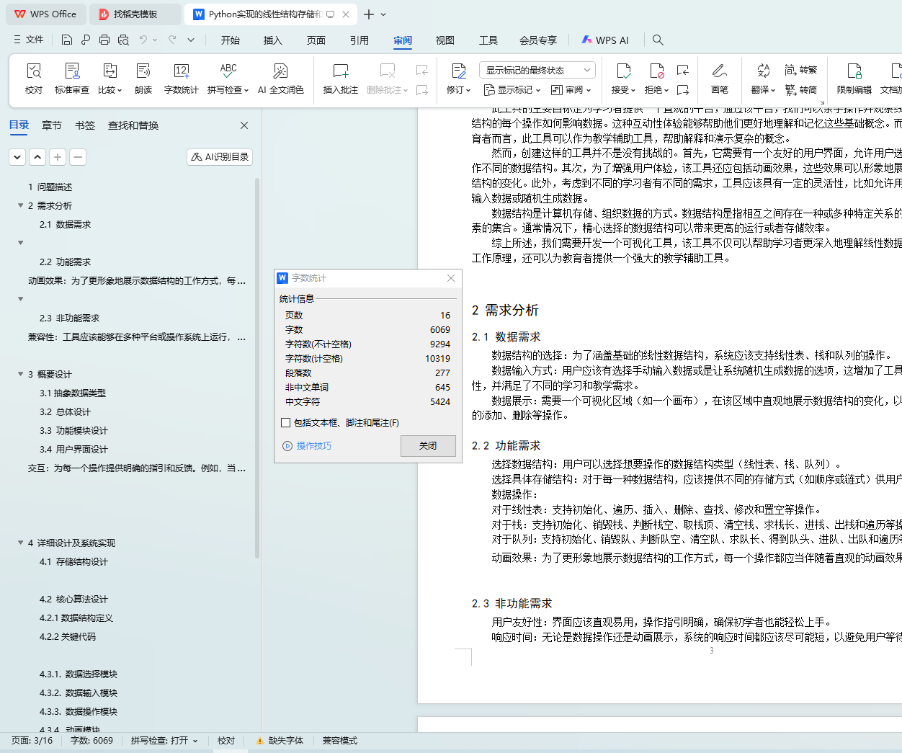Viewport: 902px width, 753px height.
Task: Open the 视图 ribbon tab
Action: click(x=445, y=40)
